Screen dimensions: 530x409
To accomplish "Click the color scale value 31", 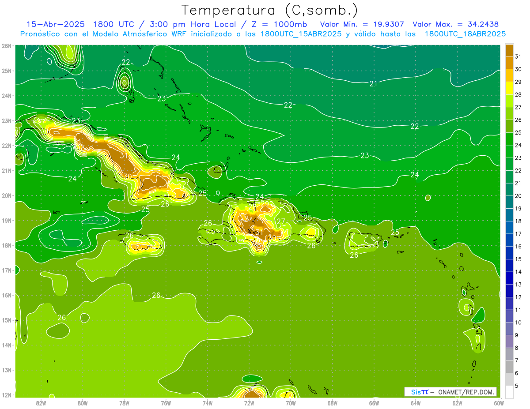I will click(x=519, y=56).
